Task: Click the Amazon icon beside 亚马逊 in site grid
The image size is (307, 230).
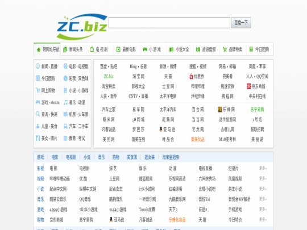Action: click(x=161, y=129)
